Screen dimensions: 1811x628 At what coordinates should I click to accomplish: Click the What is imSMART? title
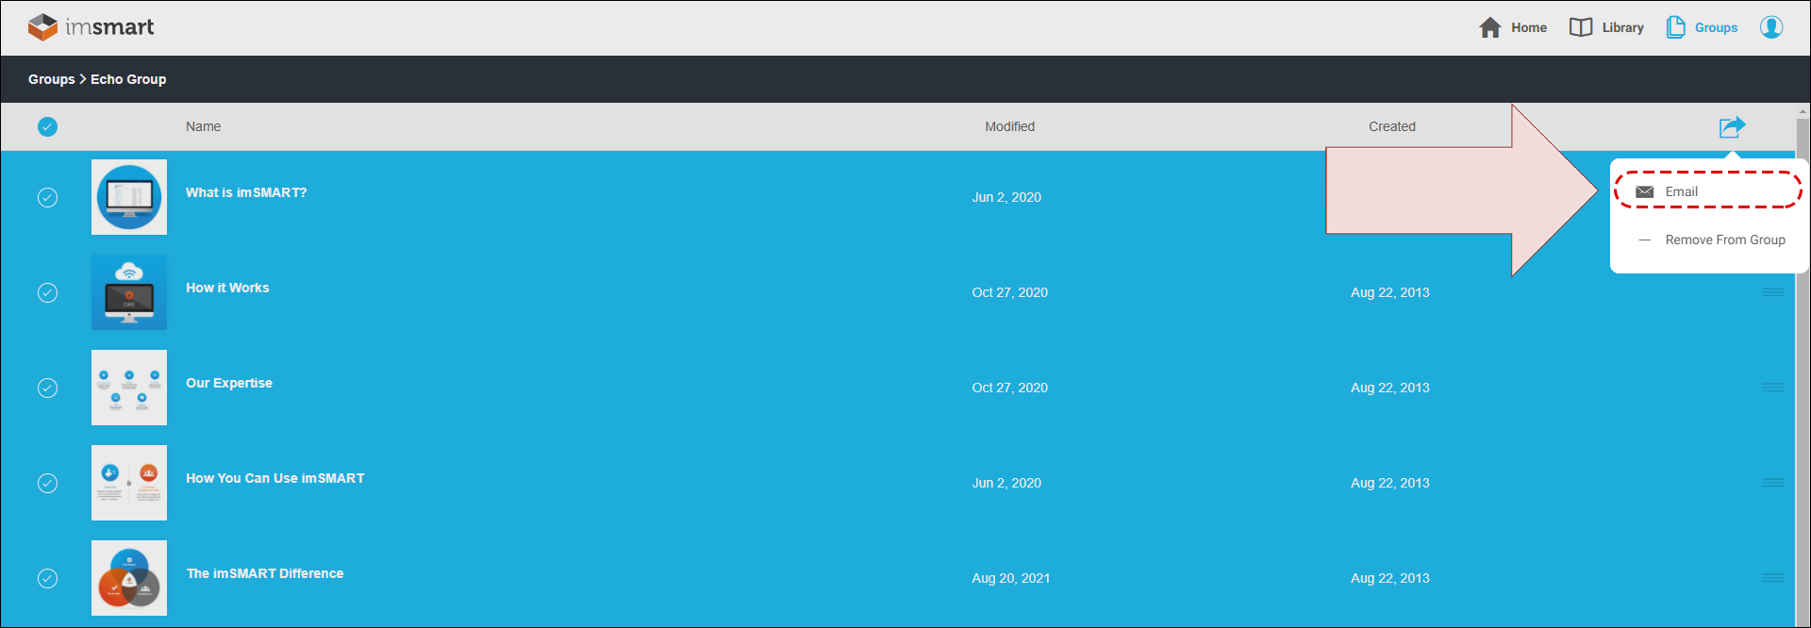point(246,192)
